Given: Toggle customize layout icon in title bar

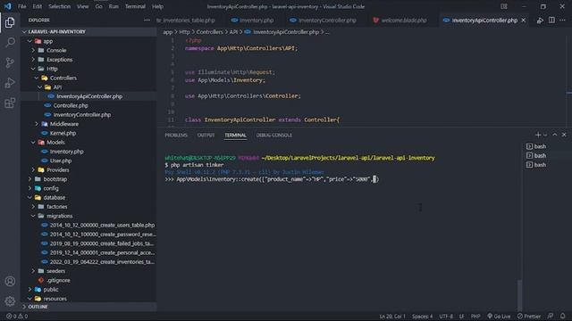Looking at the screenshot, I should click(504, 6).
